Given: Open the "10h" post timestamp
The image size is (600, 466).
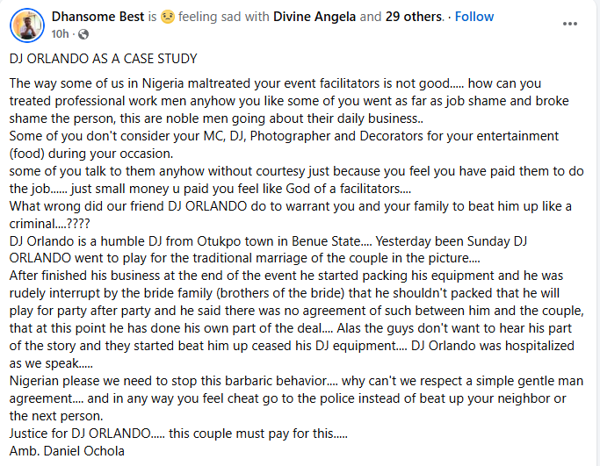Looking at the screenshot, I should [61, 34].
